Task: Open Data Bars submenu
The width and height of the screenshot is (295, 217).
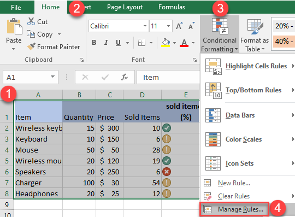Action: [x=248, y=115]
